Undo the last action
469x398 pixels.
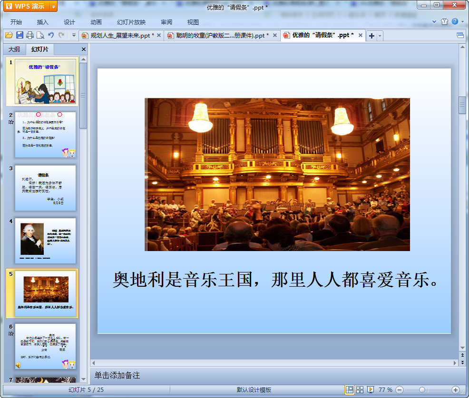[51, 35]
